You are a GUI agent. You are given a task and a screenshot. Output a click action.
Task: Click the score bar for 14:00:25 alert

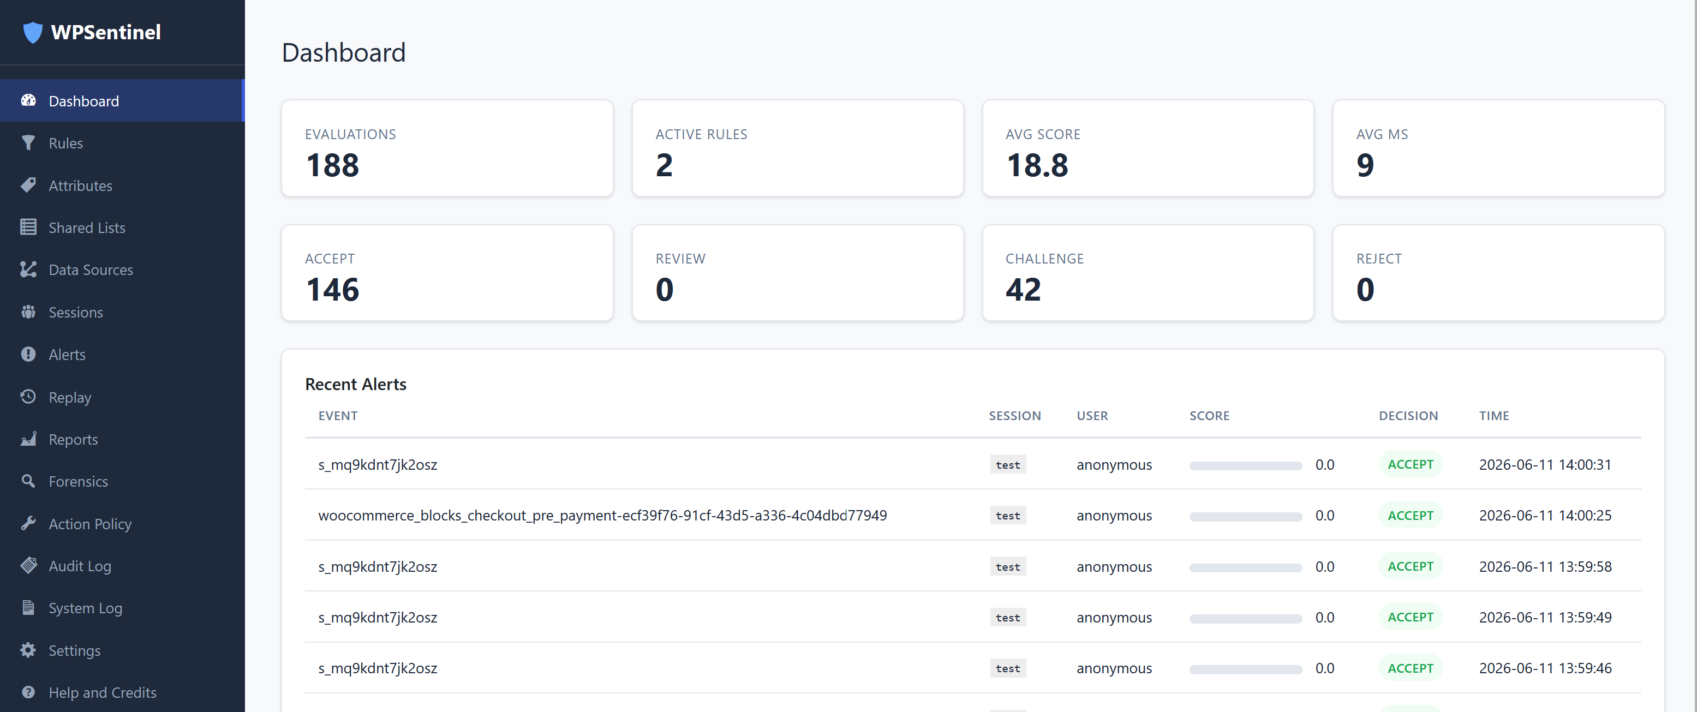1245,516
